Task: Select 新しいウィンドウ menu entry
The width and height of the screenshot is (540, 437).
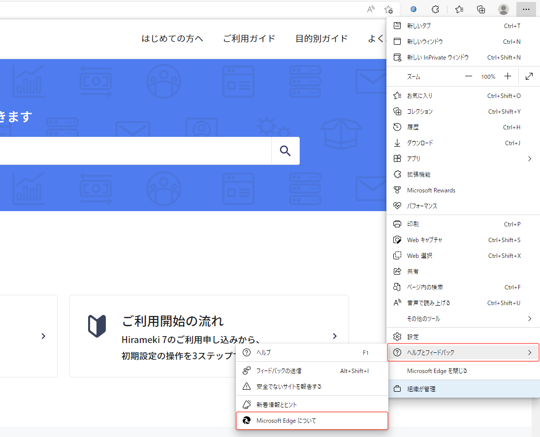Action: (x=463, y=42)
